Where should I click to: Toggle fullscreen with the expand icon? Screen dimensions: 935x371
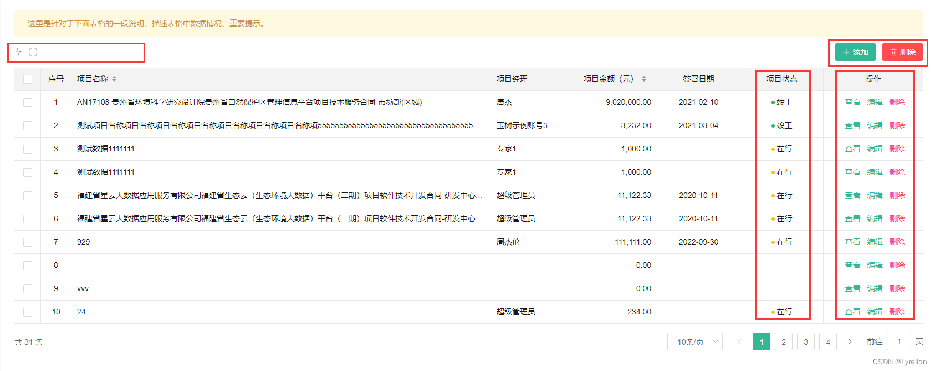33,52
